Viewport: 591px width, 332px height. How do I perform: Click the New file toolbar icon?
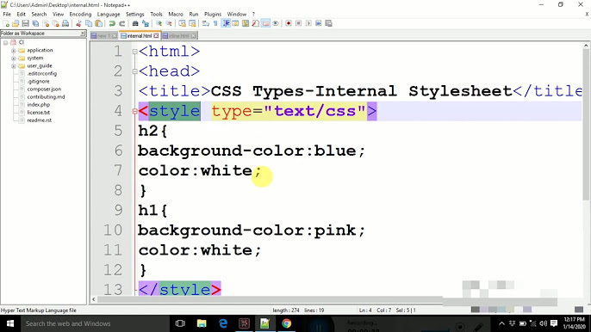(x=6, y=23)
